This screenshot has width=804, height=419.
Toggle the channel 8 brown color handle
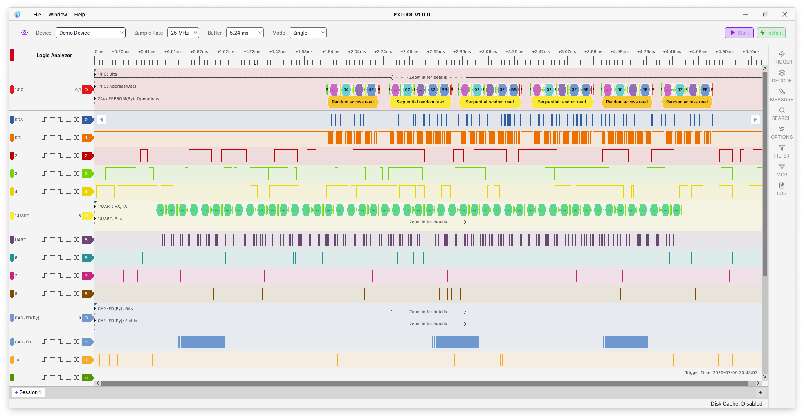[x=12, y=294]
